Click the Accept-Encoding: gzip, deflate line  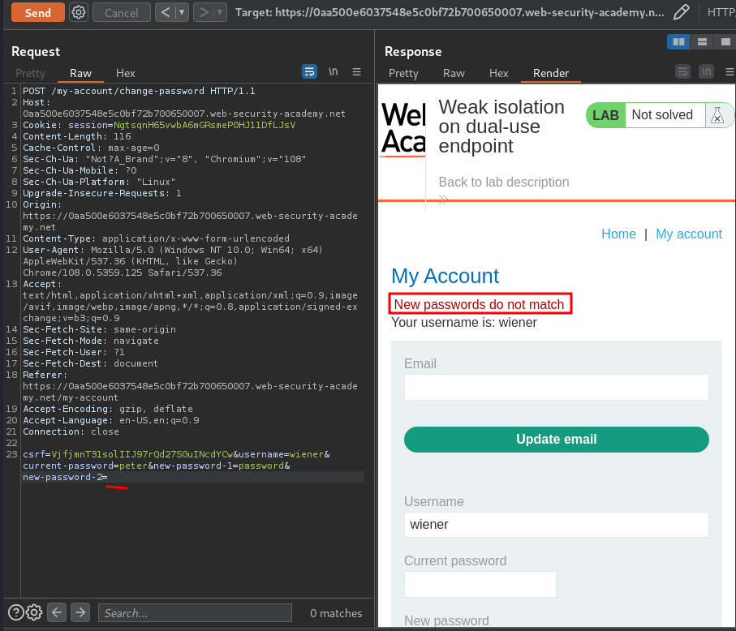tap(108, 409)
